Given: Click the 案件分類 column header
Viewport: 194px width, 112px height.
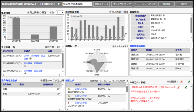Looking at the screenshot, I should (7, 85).
